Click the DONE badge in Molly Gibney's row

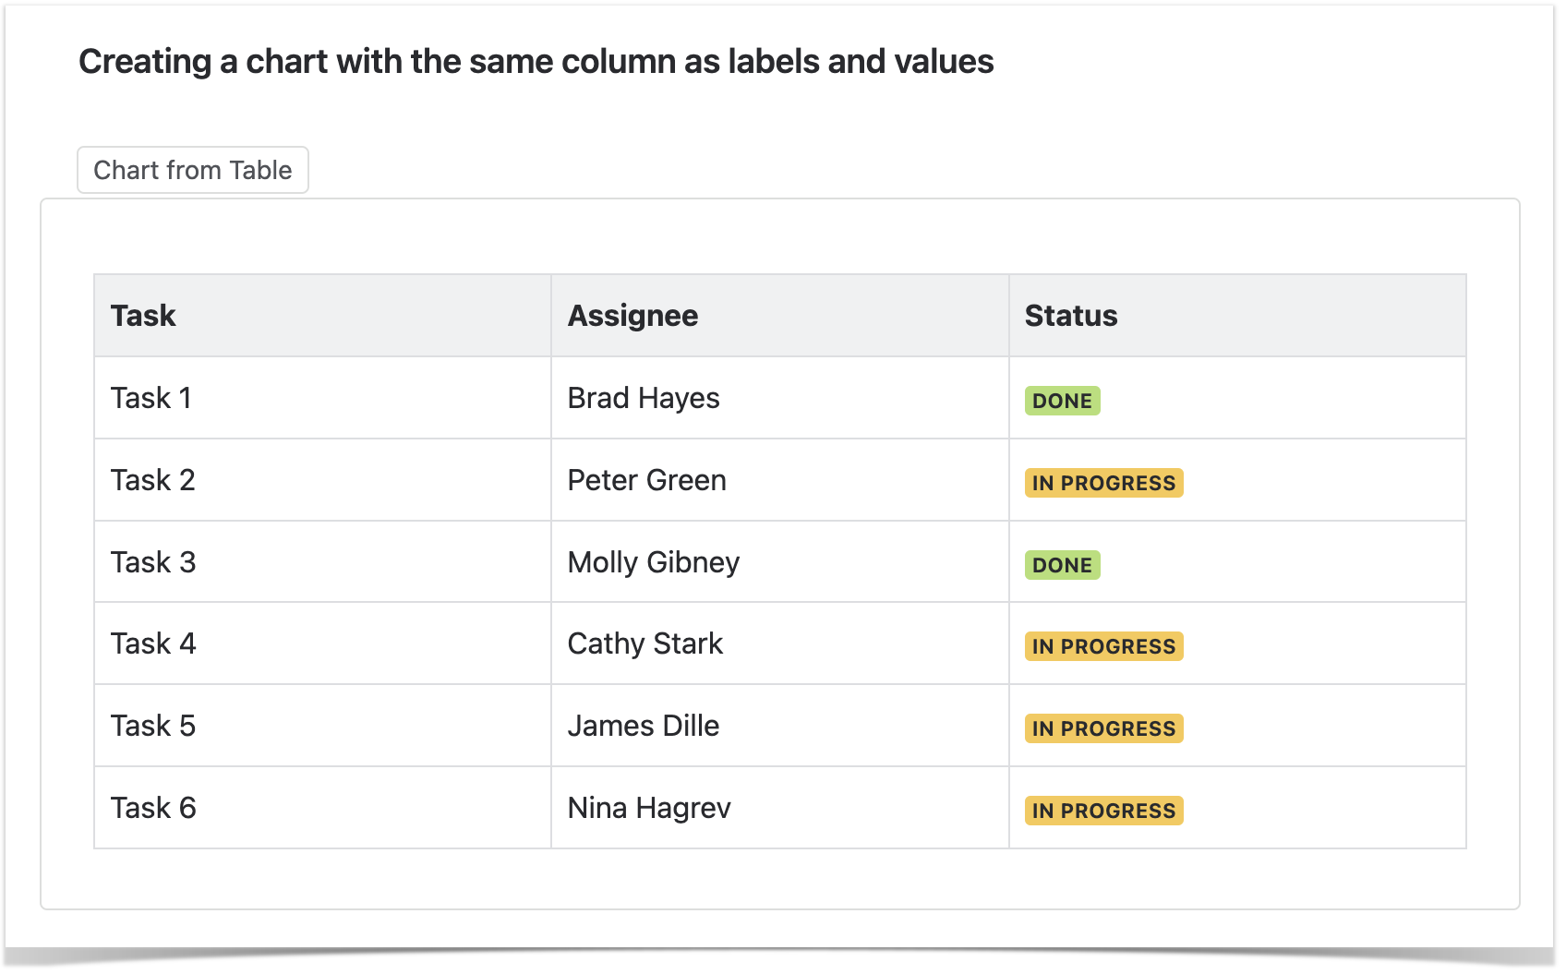tap(1062, 565)
